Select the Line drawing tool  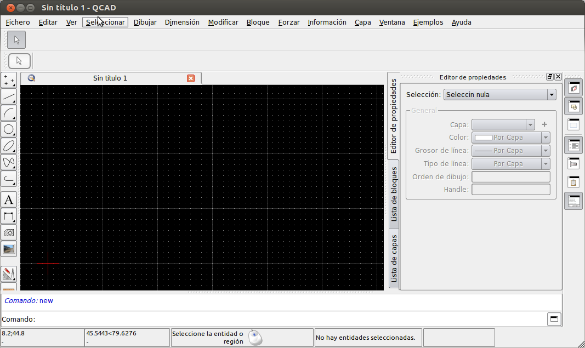9,97
